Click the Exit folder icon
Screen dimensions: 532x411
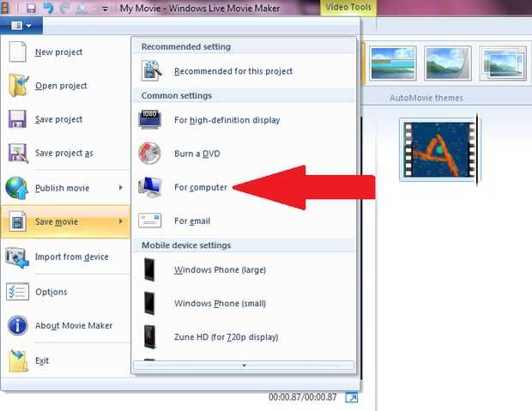coord(18,360)
